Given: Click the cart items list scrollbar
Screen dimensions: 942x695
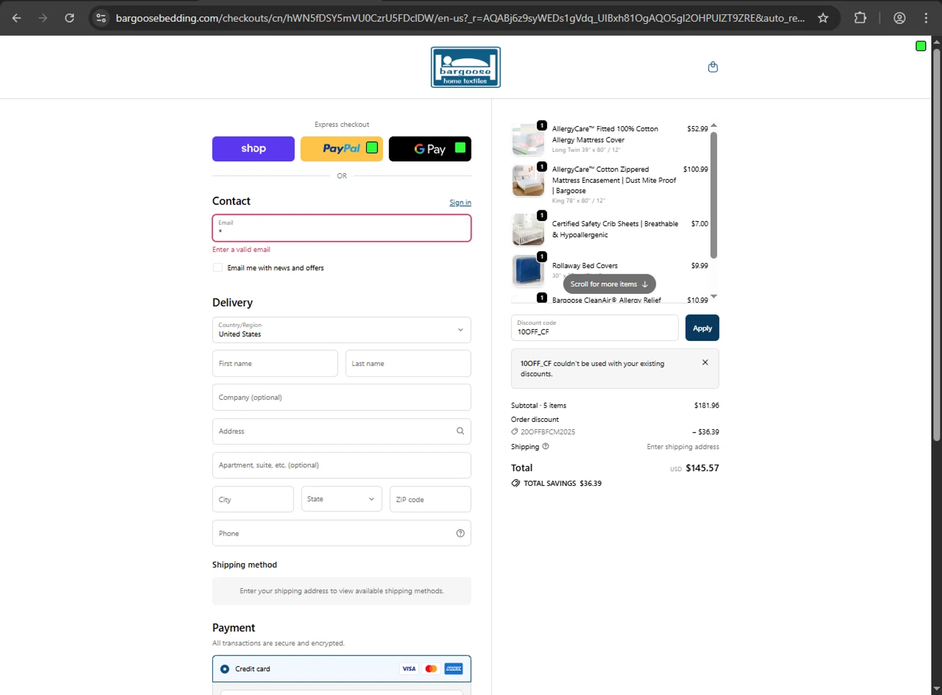Looking at the screenshot, I should [713, 195].
